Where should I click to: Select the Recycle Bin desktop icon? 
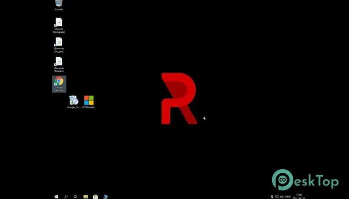point(59,5)
